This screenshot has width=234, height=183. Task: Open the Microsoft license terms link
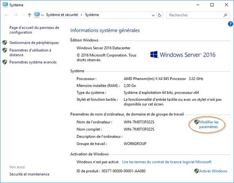pyautogui.click(x=167, y=162)
